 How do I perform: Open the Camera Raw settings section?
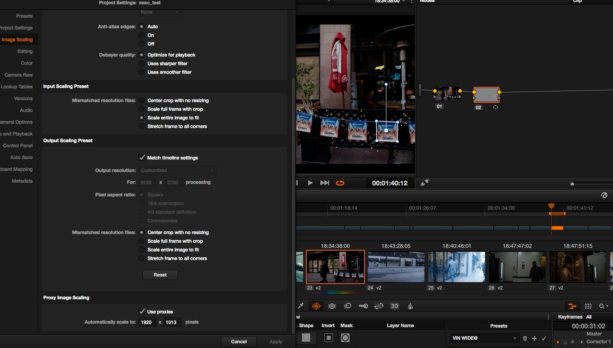(x=19, y=75)
